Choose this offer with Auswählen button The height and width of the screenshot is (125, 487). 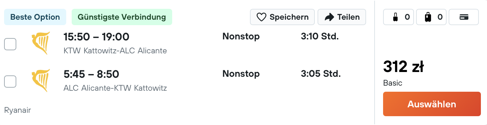pyautogui.click(x=432, y=104)
